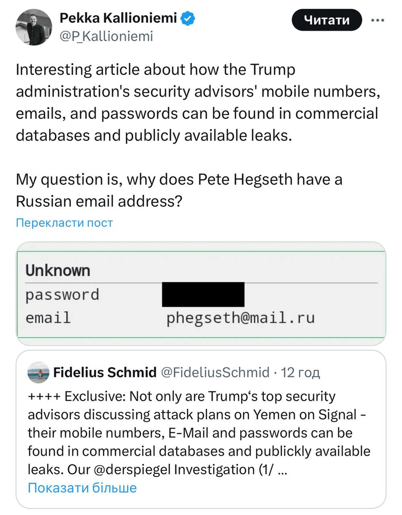Click the Pete Hegseth question text

tap(179, 190)
